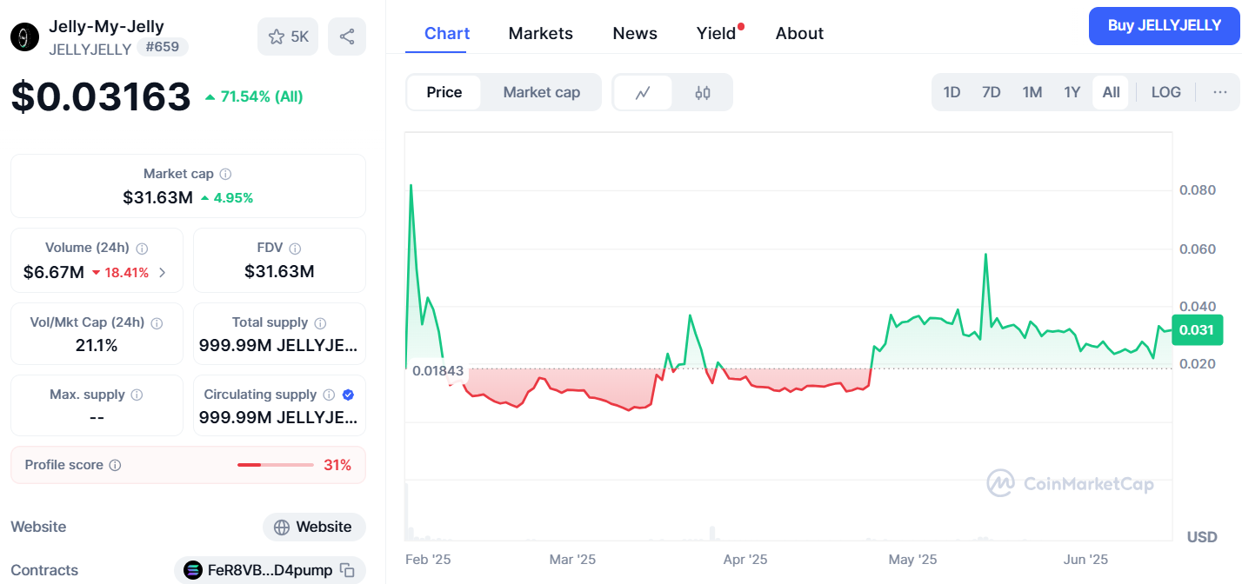Set chart range to 1D

[x=952, y=92]
